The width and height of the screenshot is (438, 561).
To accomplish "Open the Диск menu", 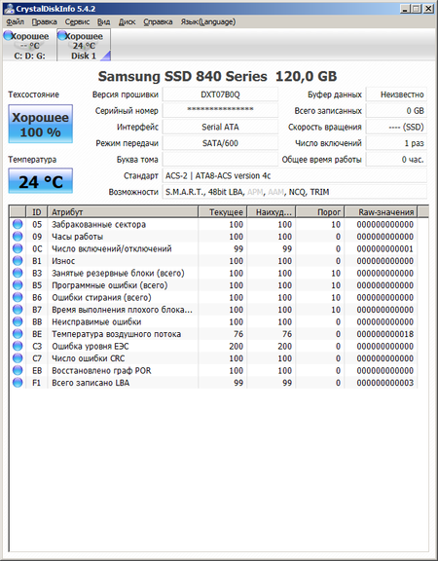I will pos(127,21).
